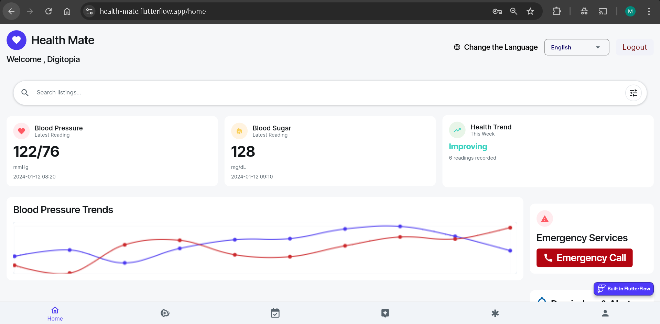Click the sparkle chat icon in bottom navigation
The height and width of the screenshot is (324, 660).
click(x=385, y=313)
